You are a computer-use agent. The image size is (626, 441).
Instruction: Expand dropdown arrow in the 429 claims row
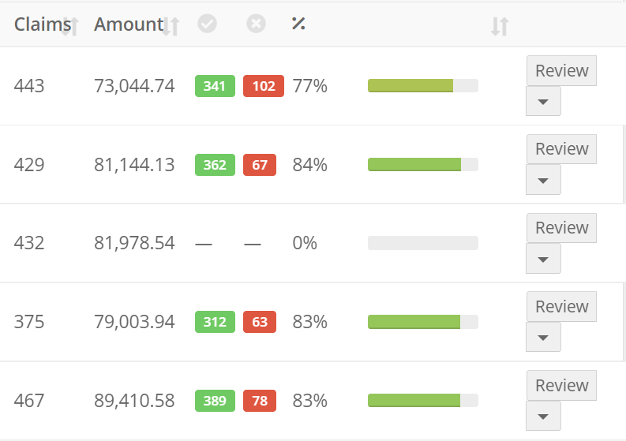[x=543, y=180]
